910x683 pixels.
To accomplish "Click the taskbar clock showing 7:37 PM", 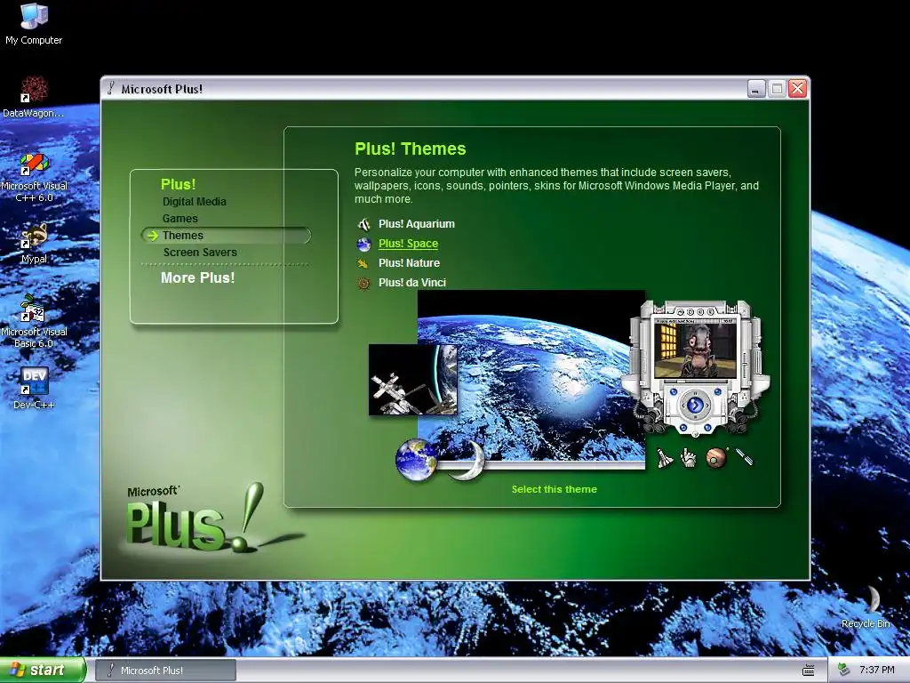I will [x=876, y=671].
